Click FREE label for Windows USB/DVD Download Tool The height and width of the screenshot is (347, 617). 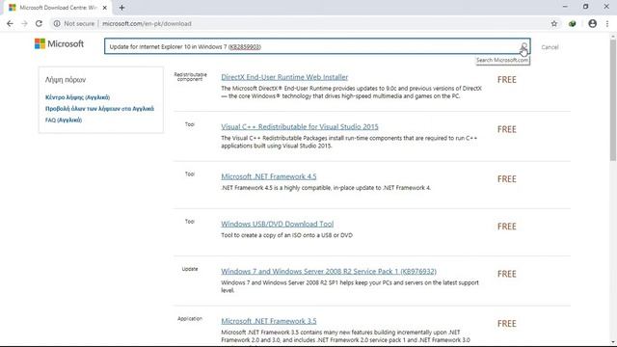click(x=507, y=227)
